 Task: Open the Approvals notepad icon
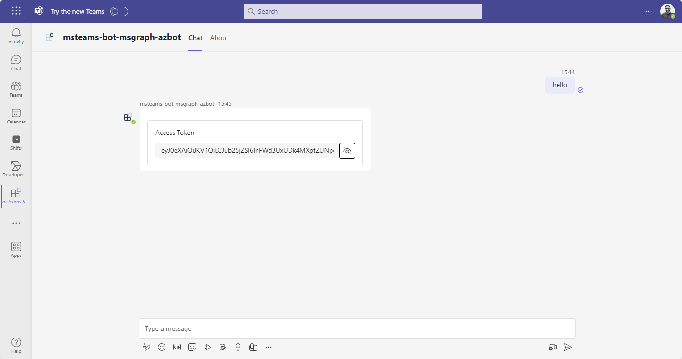pyautogui.click(x=223, y=347)
